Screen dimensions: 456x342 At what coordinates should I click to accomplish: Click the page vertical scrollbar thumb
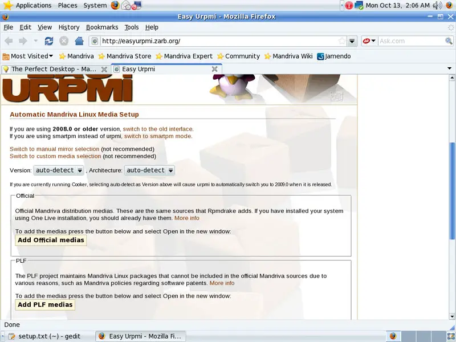(x=451, y=190)
